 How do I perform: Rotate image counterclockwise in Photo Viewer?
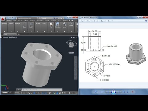(124, 92)
